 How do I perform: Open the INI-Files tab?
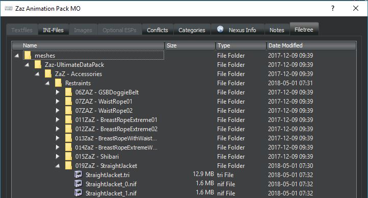pos(54,30)
